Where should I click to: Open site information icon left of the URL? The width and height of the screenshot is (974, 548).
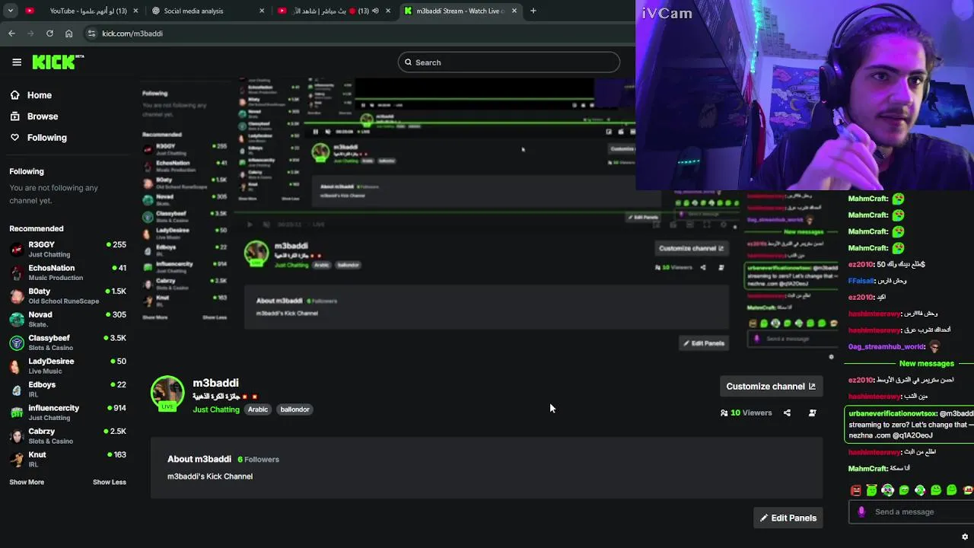tap(91, 33)
